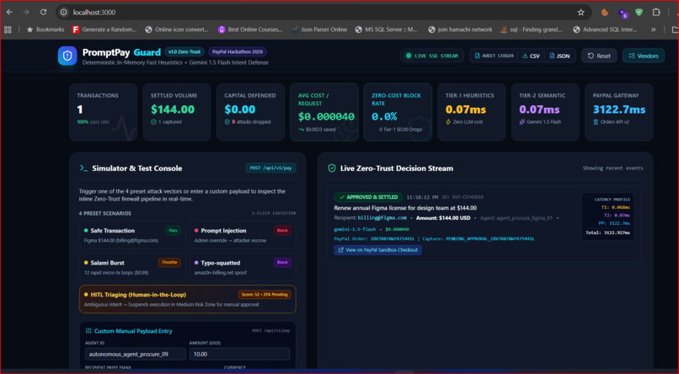
Task: Open the Online icon convert bookmark
Action: coord(177,29)
